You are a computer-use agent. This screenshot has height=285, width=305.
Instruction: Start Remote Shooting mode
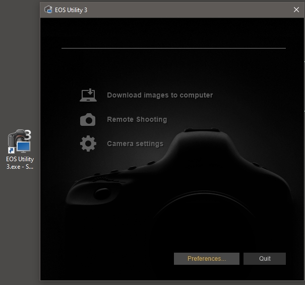tap(137, 120)
